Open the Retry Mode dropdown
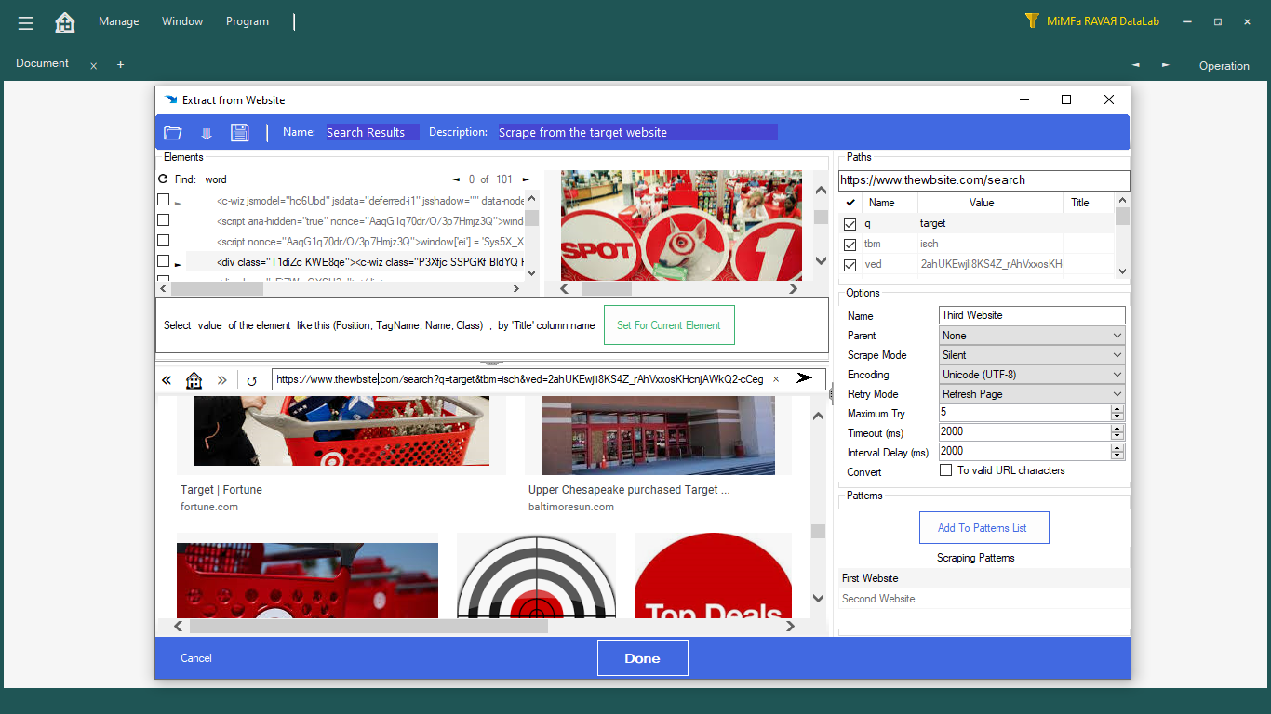 coord(1031,394)
